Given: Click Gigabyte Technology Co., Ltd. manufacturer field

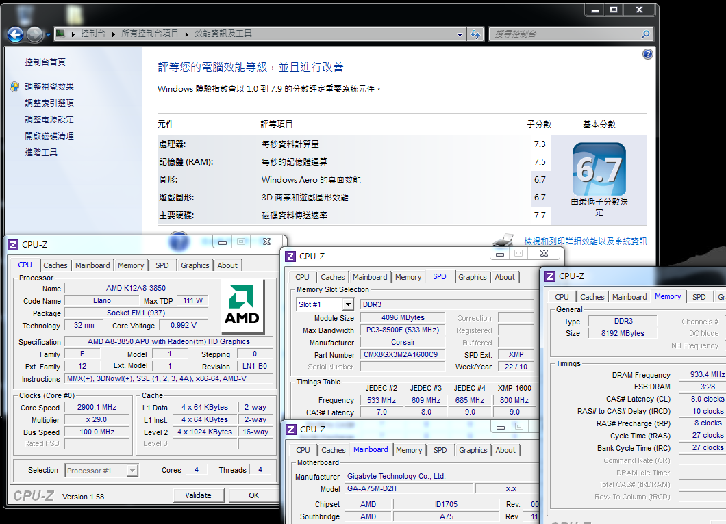Looking at the screenshot, I should [442, 476].
